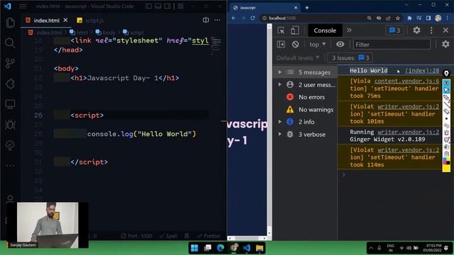Open the top JavaScript context dropdown

click(317, 45)
